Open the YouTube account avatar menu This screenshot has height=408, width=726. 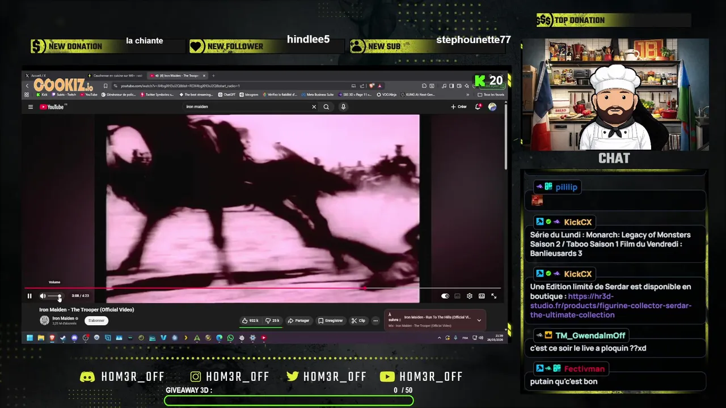(492, 107)
